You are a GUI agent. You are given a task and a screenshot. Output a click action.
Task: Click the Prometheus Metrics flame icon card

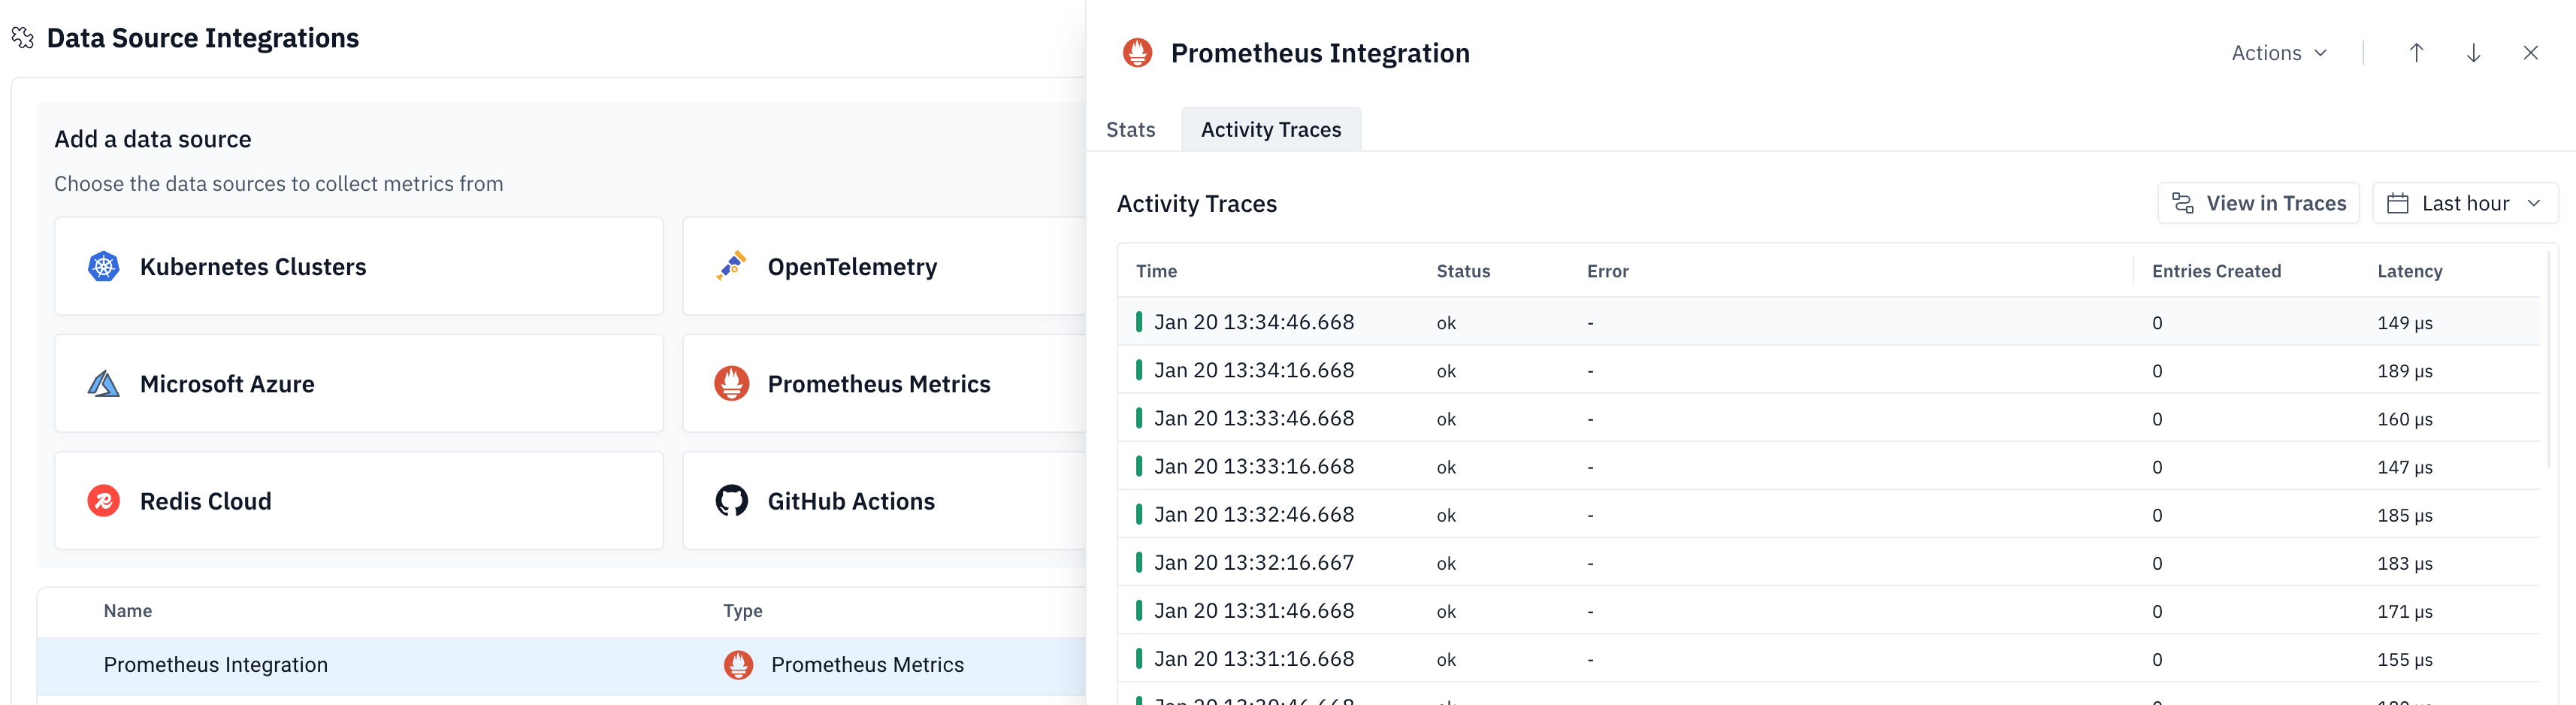(731, 384)
